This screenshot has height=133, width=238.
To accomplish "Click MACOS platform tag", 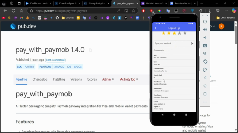I will (78, 67).
